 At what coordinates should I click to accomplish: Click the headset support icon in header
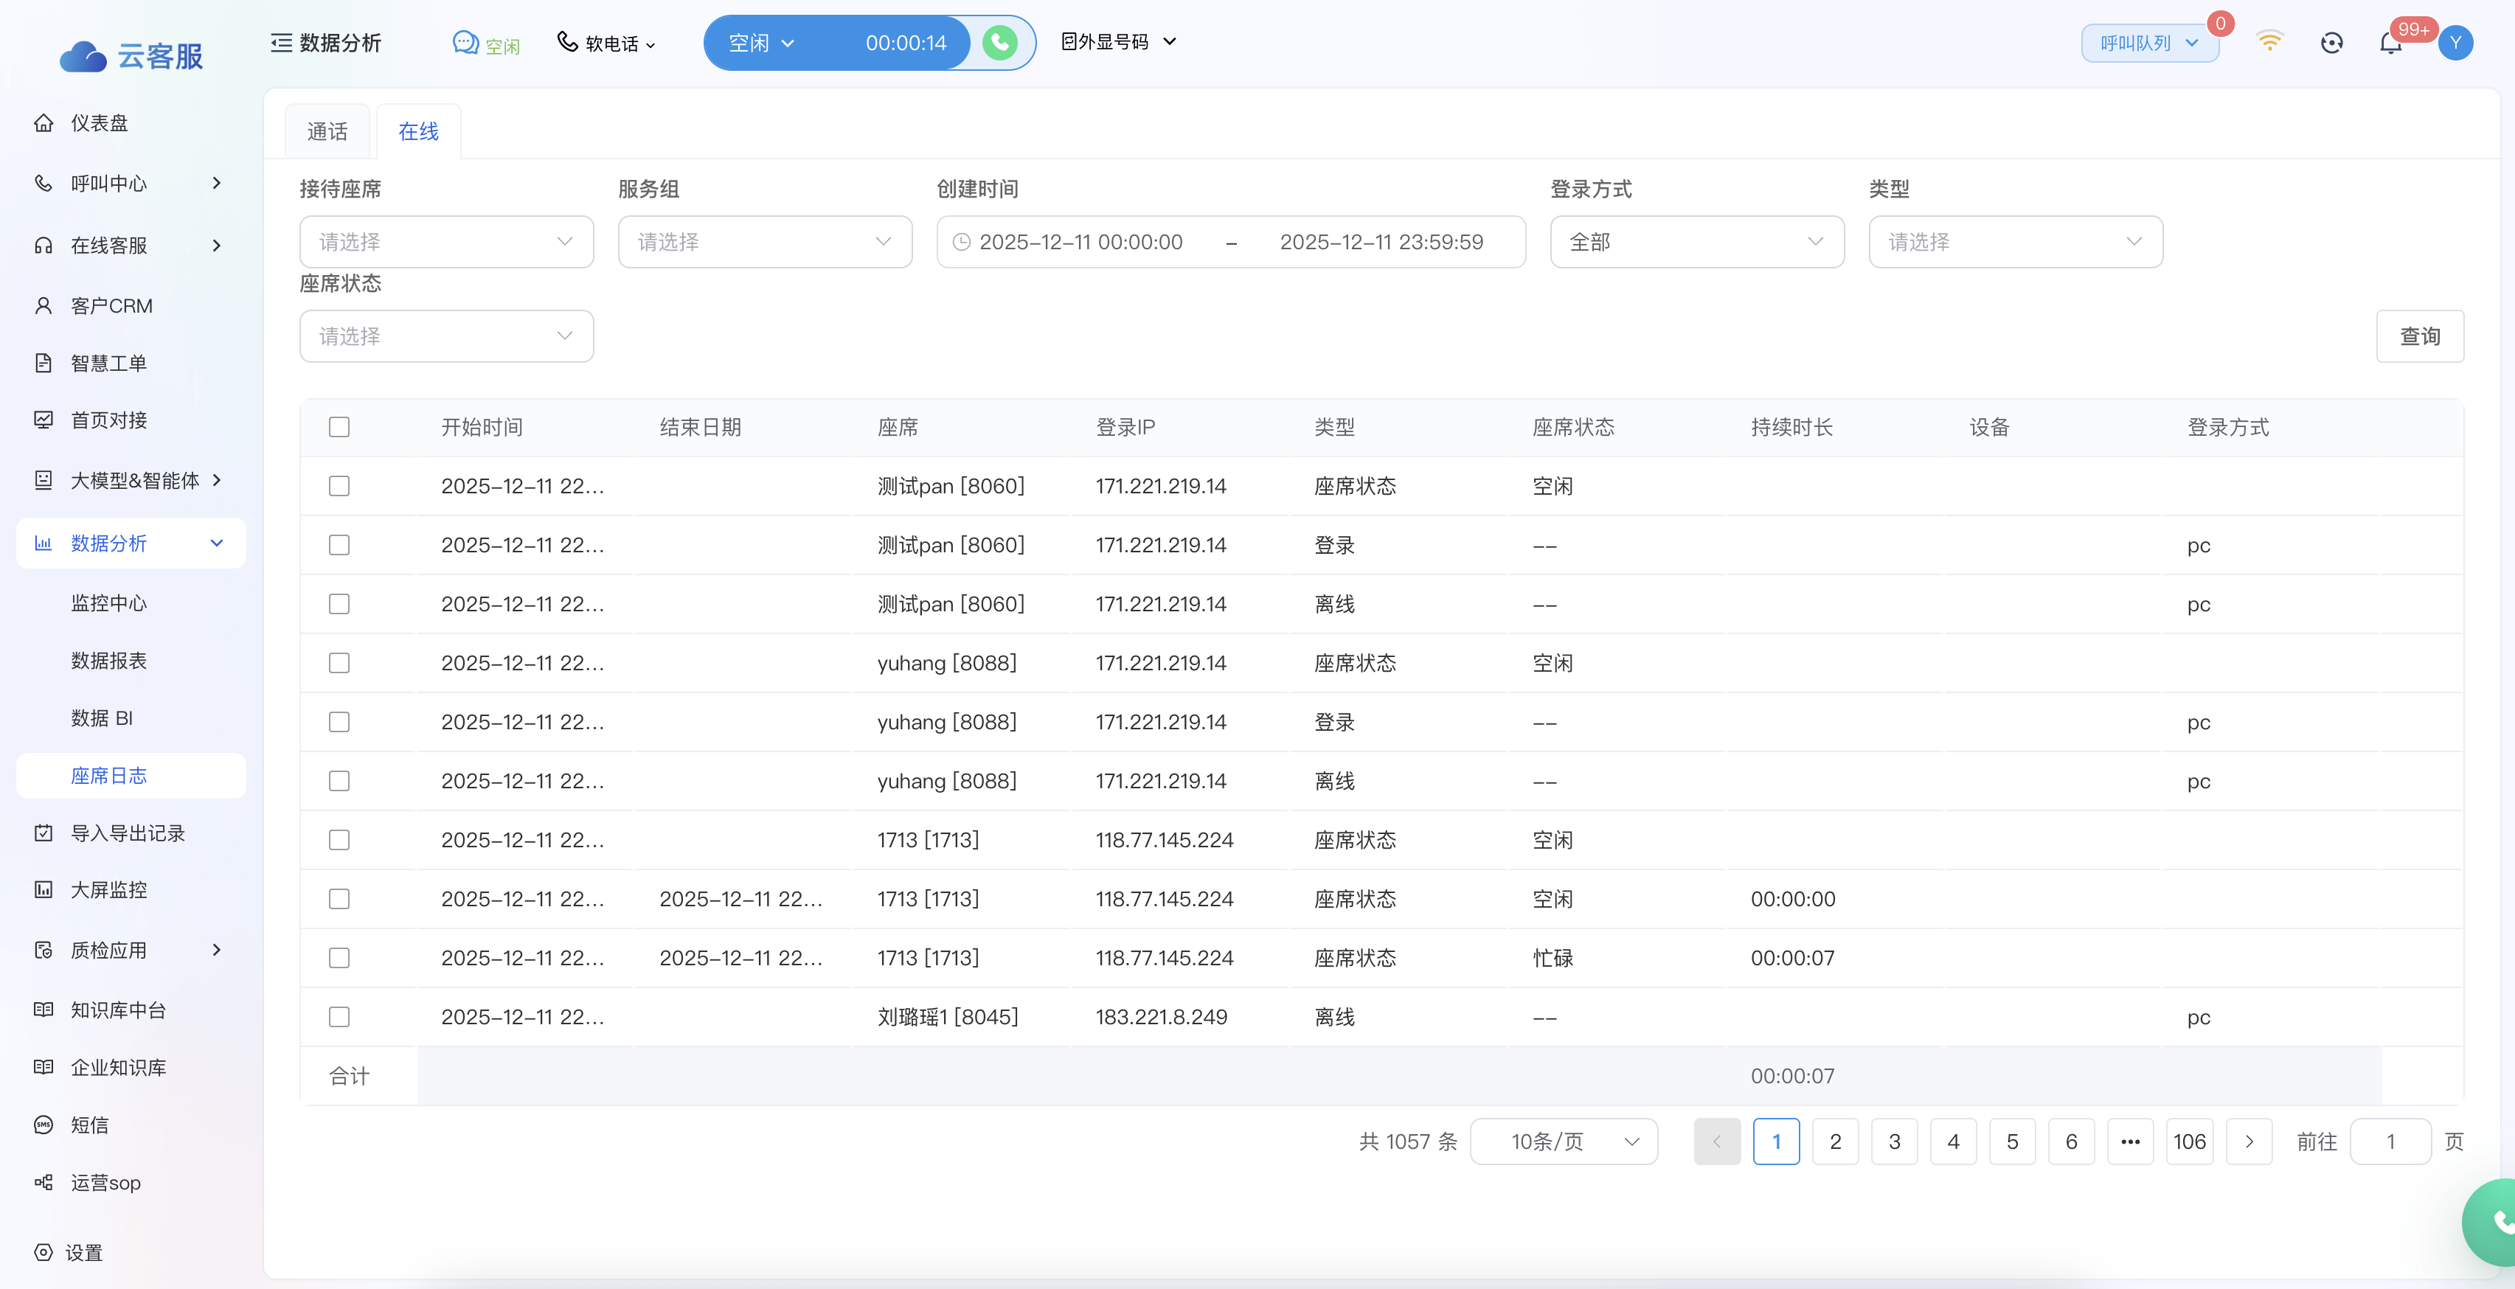[2331, 43]
